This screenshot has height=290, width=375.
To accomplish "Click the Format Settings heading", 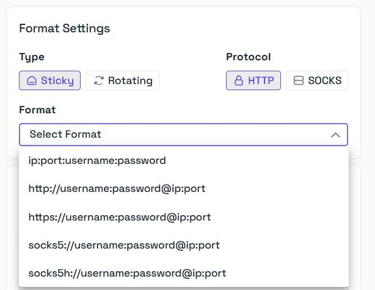I will click(x=64, y=29).
